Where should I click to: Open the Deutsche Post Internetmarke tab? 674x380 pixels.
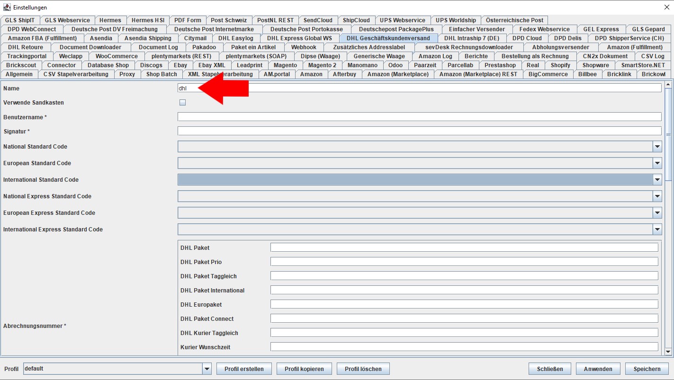pos(214,29)
